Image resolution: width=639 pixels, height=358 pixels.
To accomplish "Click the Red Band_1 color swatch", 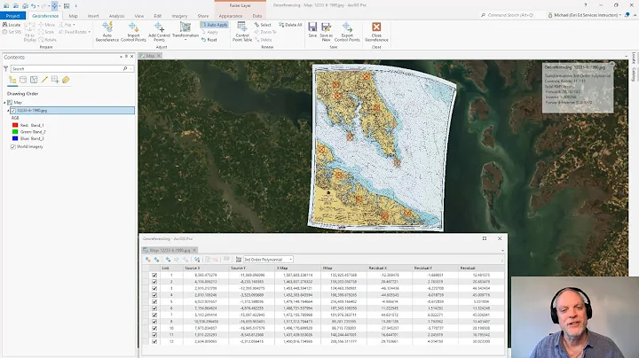I will coord(15,125).
